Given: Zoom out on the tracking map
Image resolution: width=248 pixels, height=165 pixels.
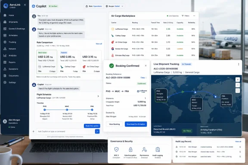Looking at the screenshot, I should coord(238,85).
